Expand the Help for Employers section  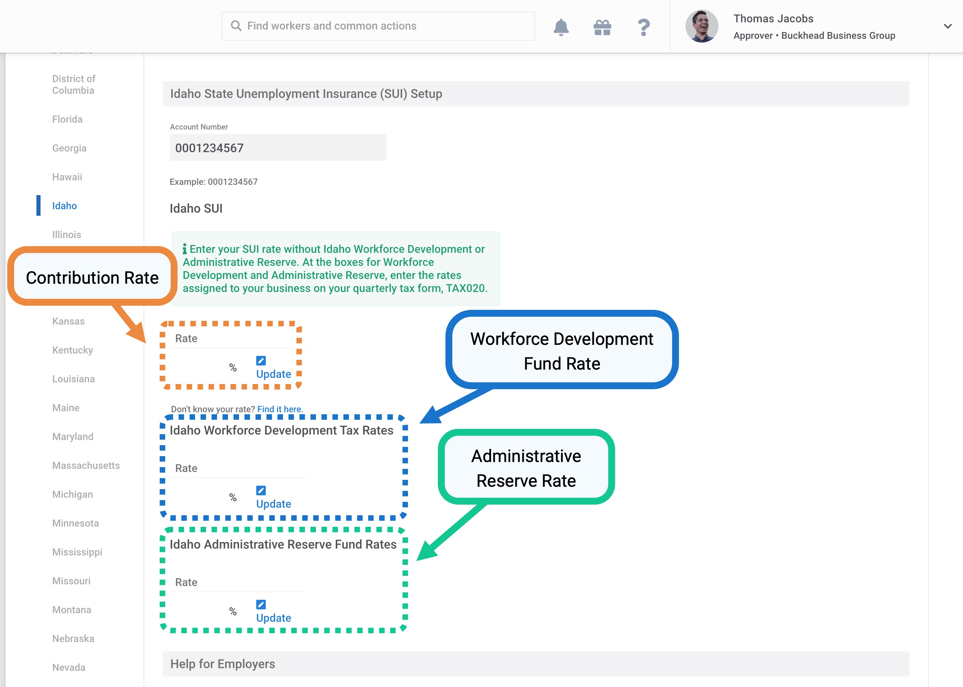(x=535, y=664)
